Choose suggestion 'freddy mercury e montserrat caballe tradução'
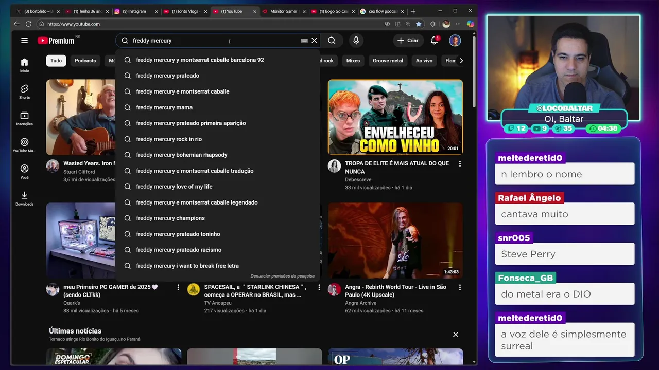Screen dimensions: 659x370 pos(218,171)
